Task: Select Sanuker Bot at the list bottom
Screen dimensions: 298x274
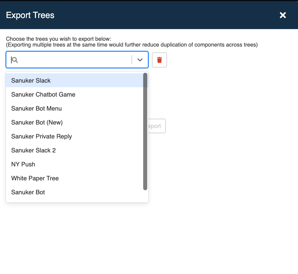Action: point(28,192)
